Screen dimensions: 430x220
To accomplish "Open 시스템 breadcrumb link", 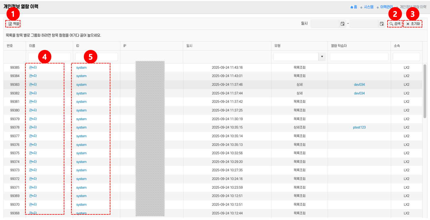I will pyautogui.click(x=369, y=7).
